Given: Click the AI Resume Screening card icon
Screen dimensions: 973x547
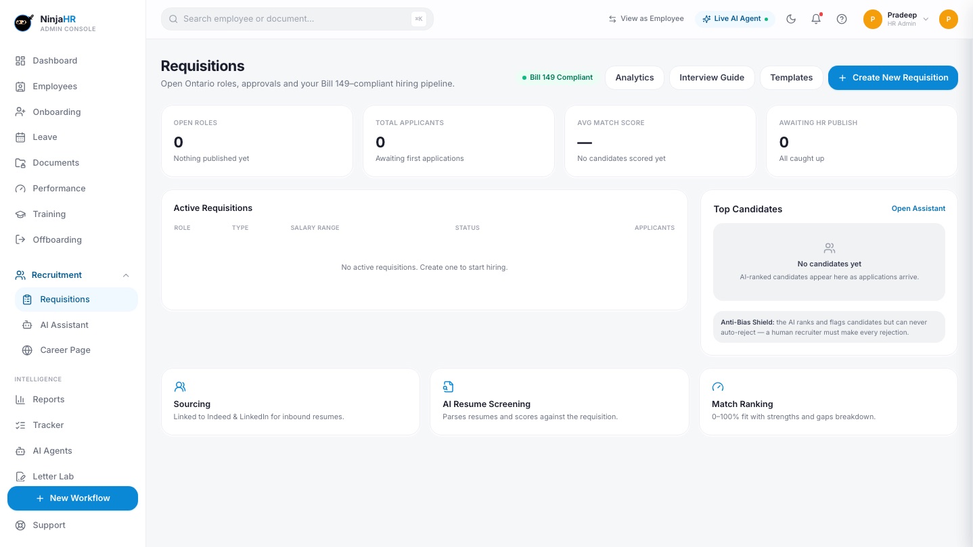Looking at the screenshot, I should pyautogui.click(x=448, y=387).
